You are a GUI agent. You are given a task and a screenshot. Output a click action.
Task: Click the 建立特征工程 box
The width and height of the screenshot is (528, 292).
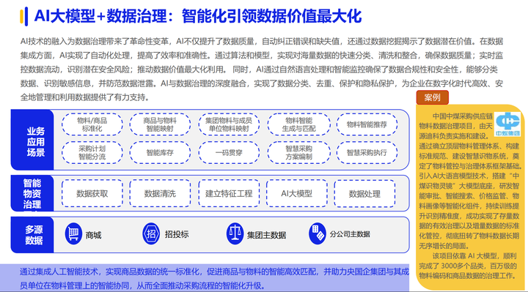(x=229, y=193)
